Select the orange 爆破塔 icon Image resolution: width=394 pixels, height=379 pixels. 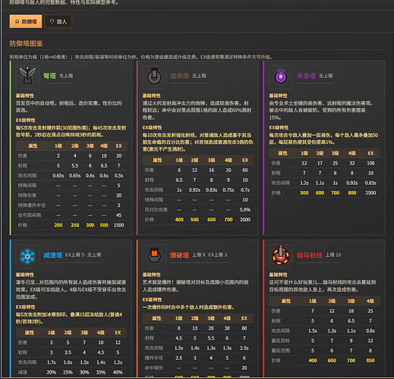click(154, 256)
